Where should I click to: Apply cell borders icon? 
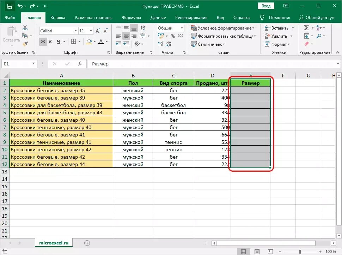(73, 42)
